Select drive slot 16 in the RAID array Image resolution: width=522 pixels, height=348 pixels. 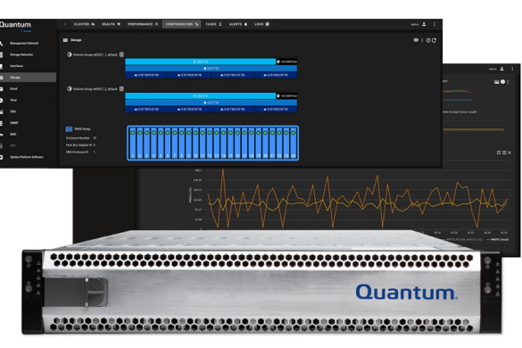click(237, 143)
